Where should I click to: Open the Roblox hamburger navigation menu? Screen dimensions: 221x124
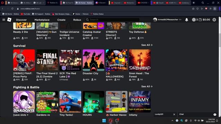[4, 20]
